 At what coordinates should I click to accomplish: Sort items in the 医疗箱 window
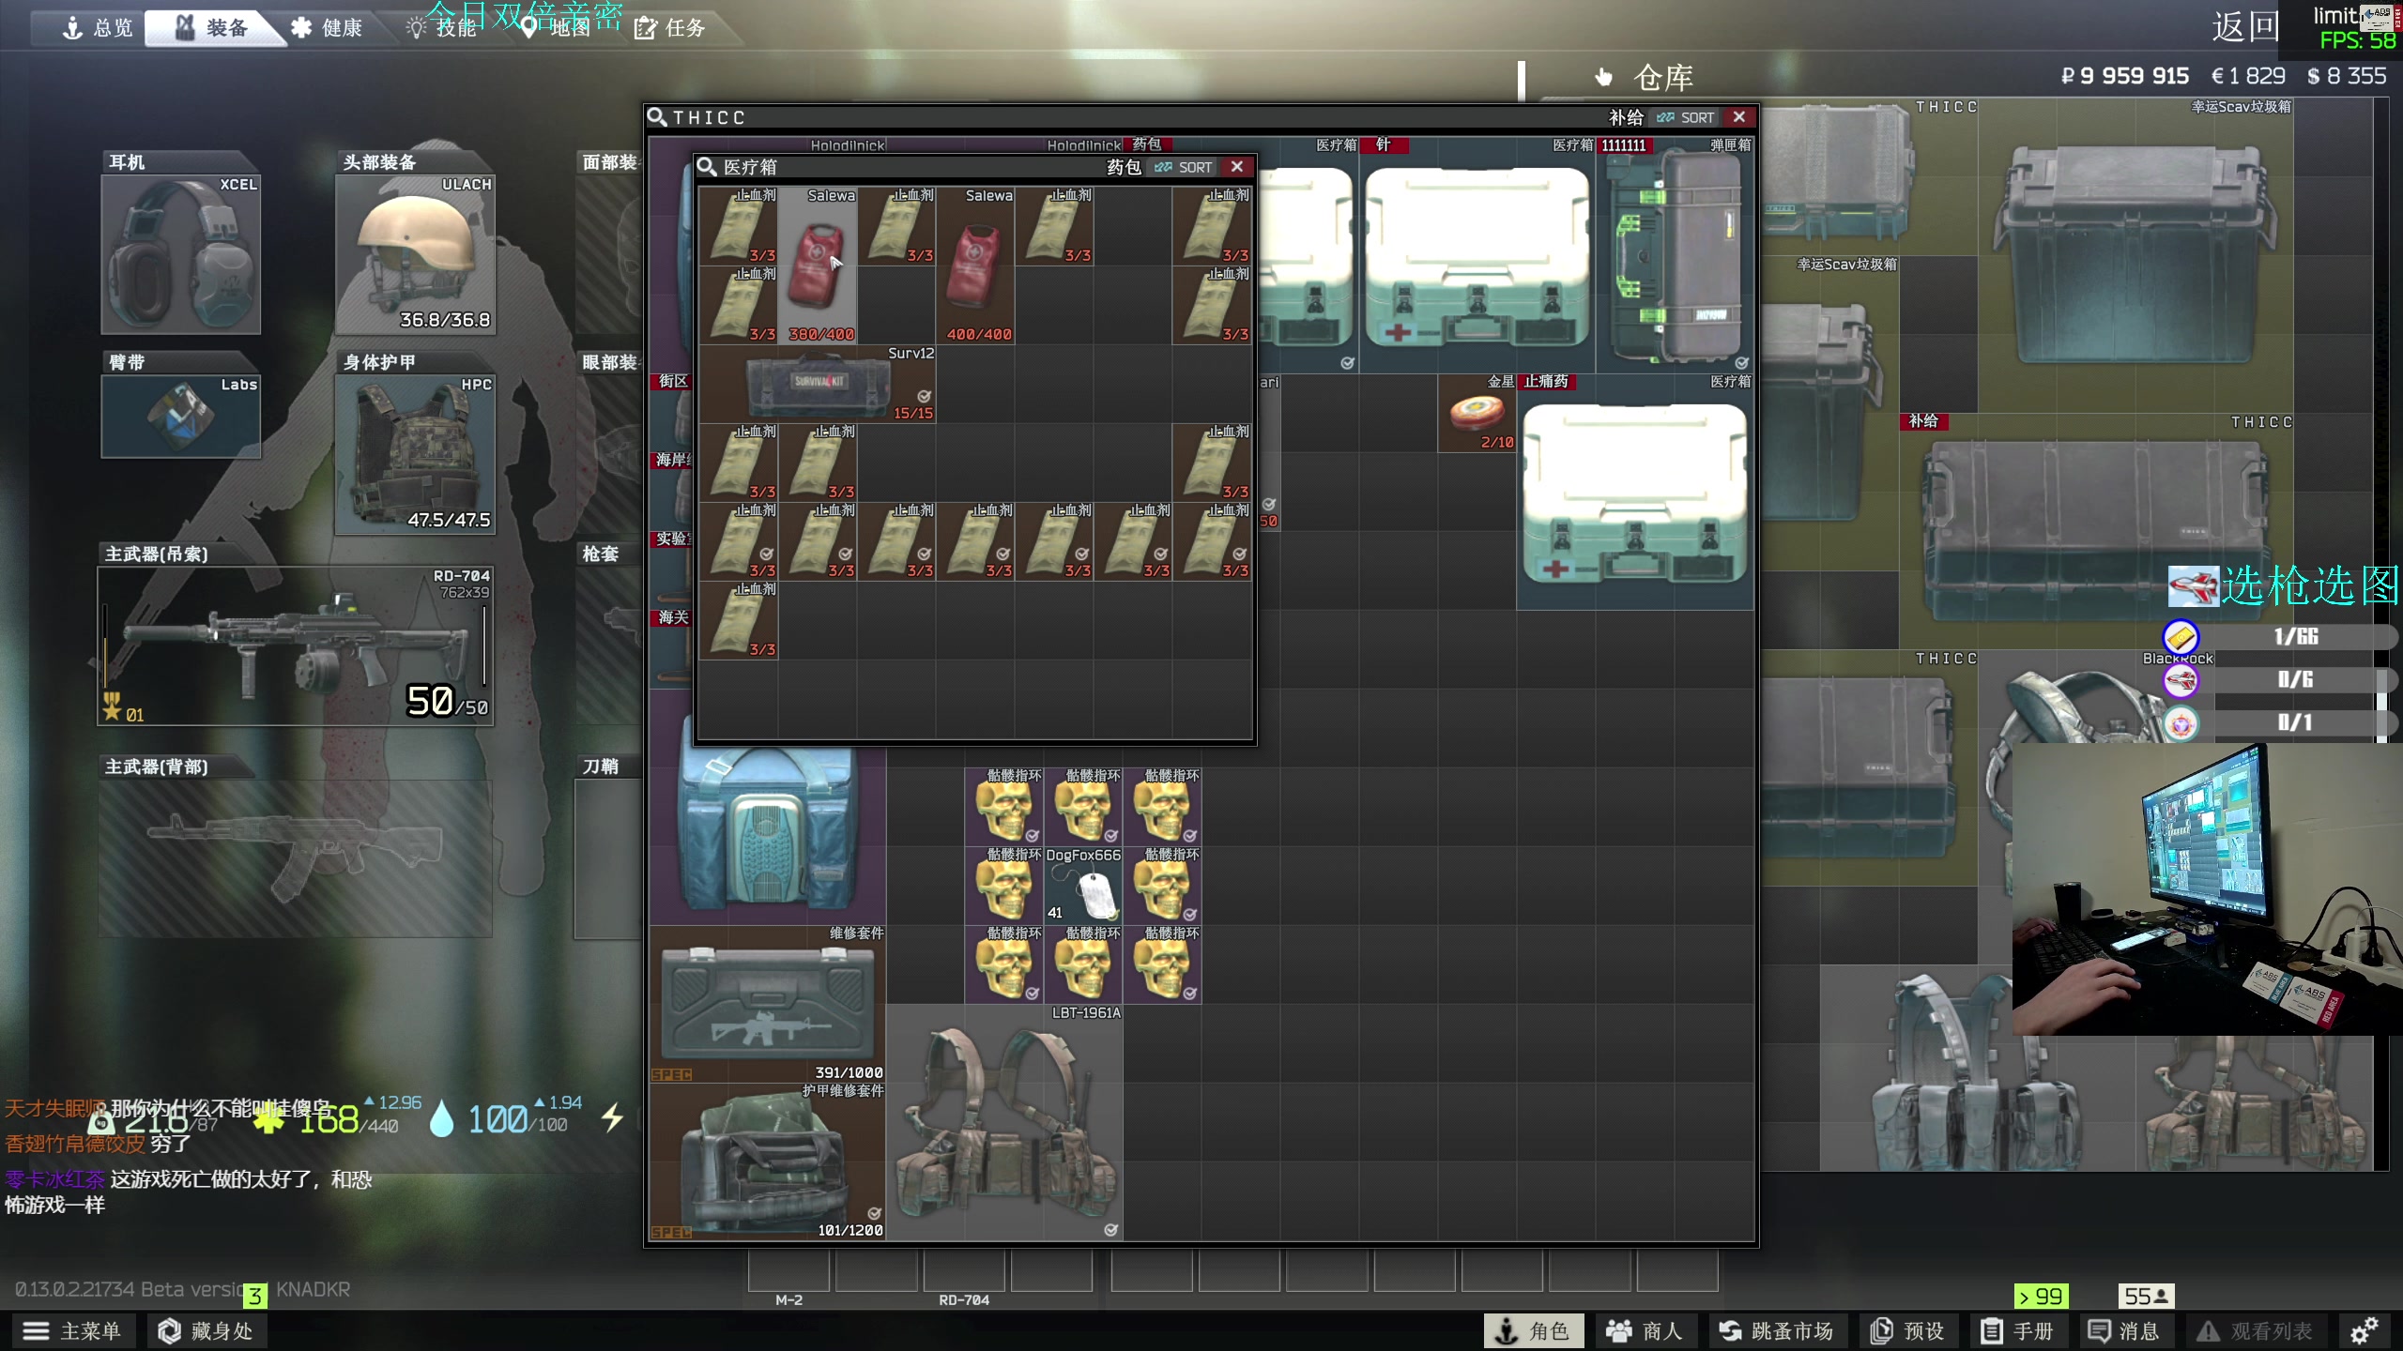click(1184, 167)
